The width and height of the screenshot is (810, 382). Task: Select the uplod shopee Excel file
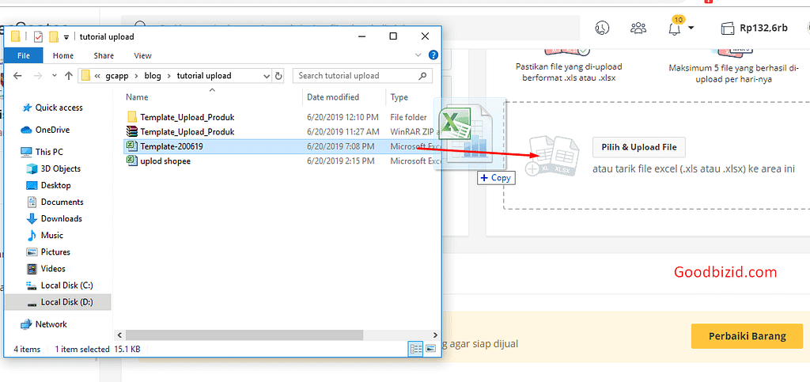[165, 161]
